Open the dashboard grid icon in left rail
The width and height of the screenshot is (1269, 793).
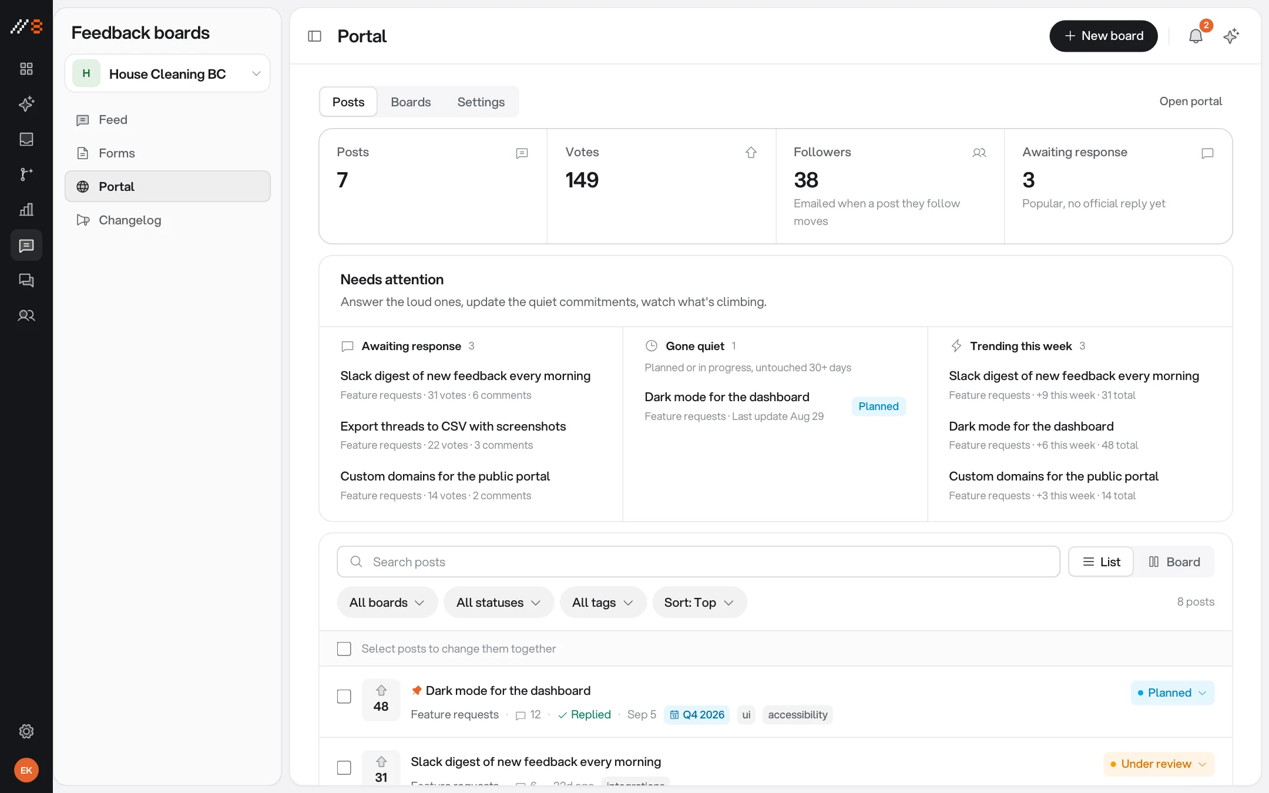26,69
